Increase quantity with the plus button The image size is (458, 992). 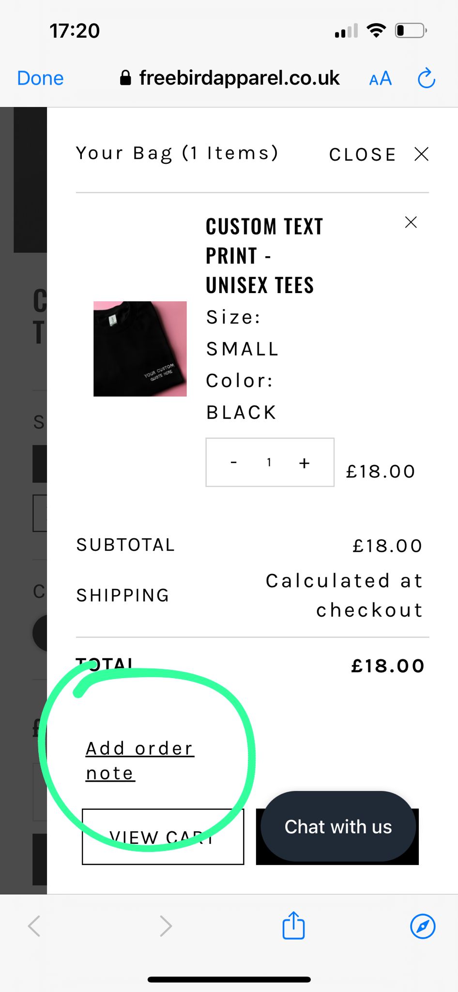click(x=304, y=463)
